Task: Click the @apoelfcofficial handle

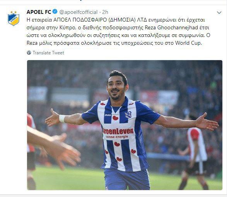Action: tap(79, 12)
